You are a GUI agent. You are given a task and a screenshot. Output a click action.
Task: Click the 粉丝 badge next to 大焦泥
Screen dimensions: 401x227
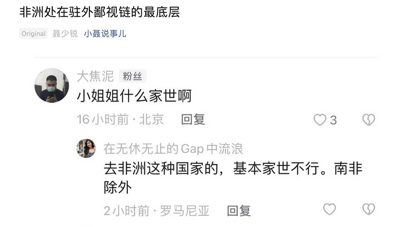132,76
